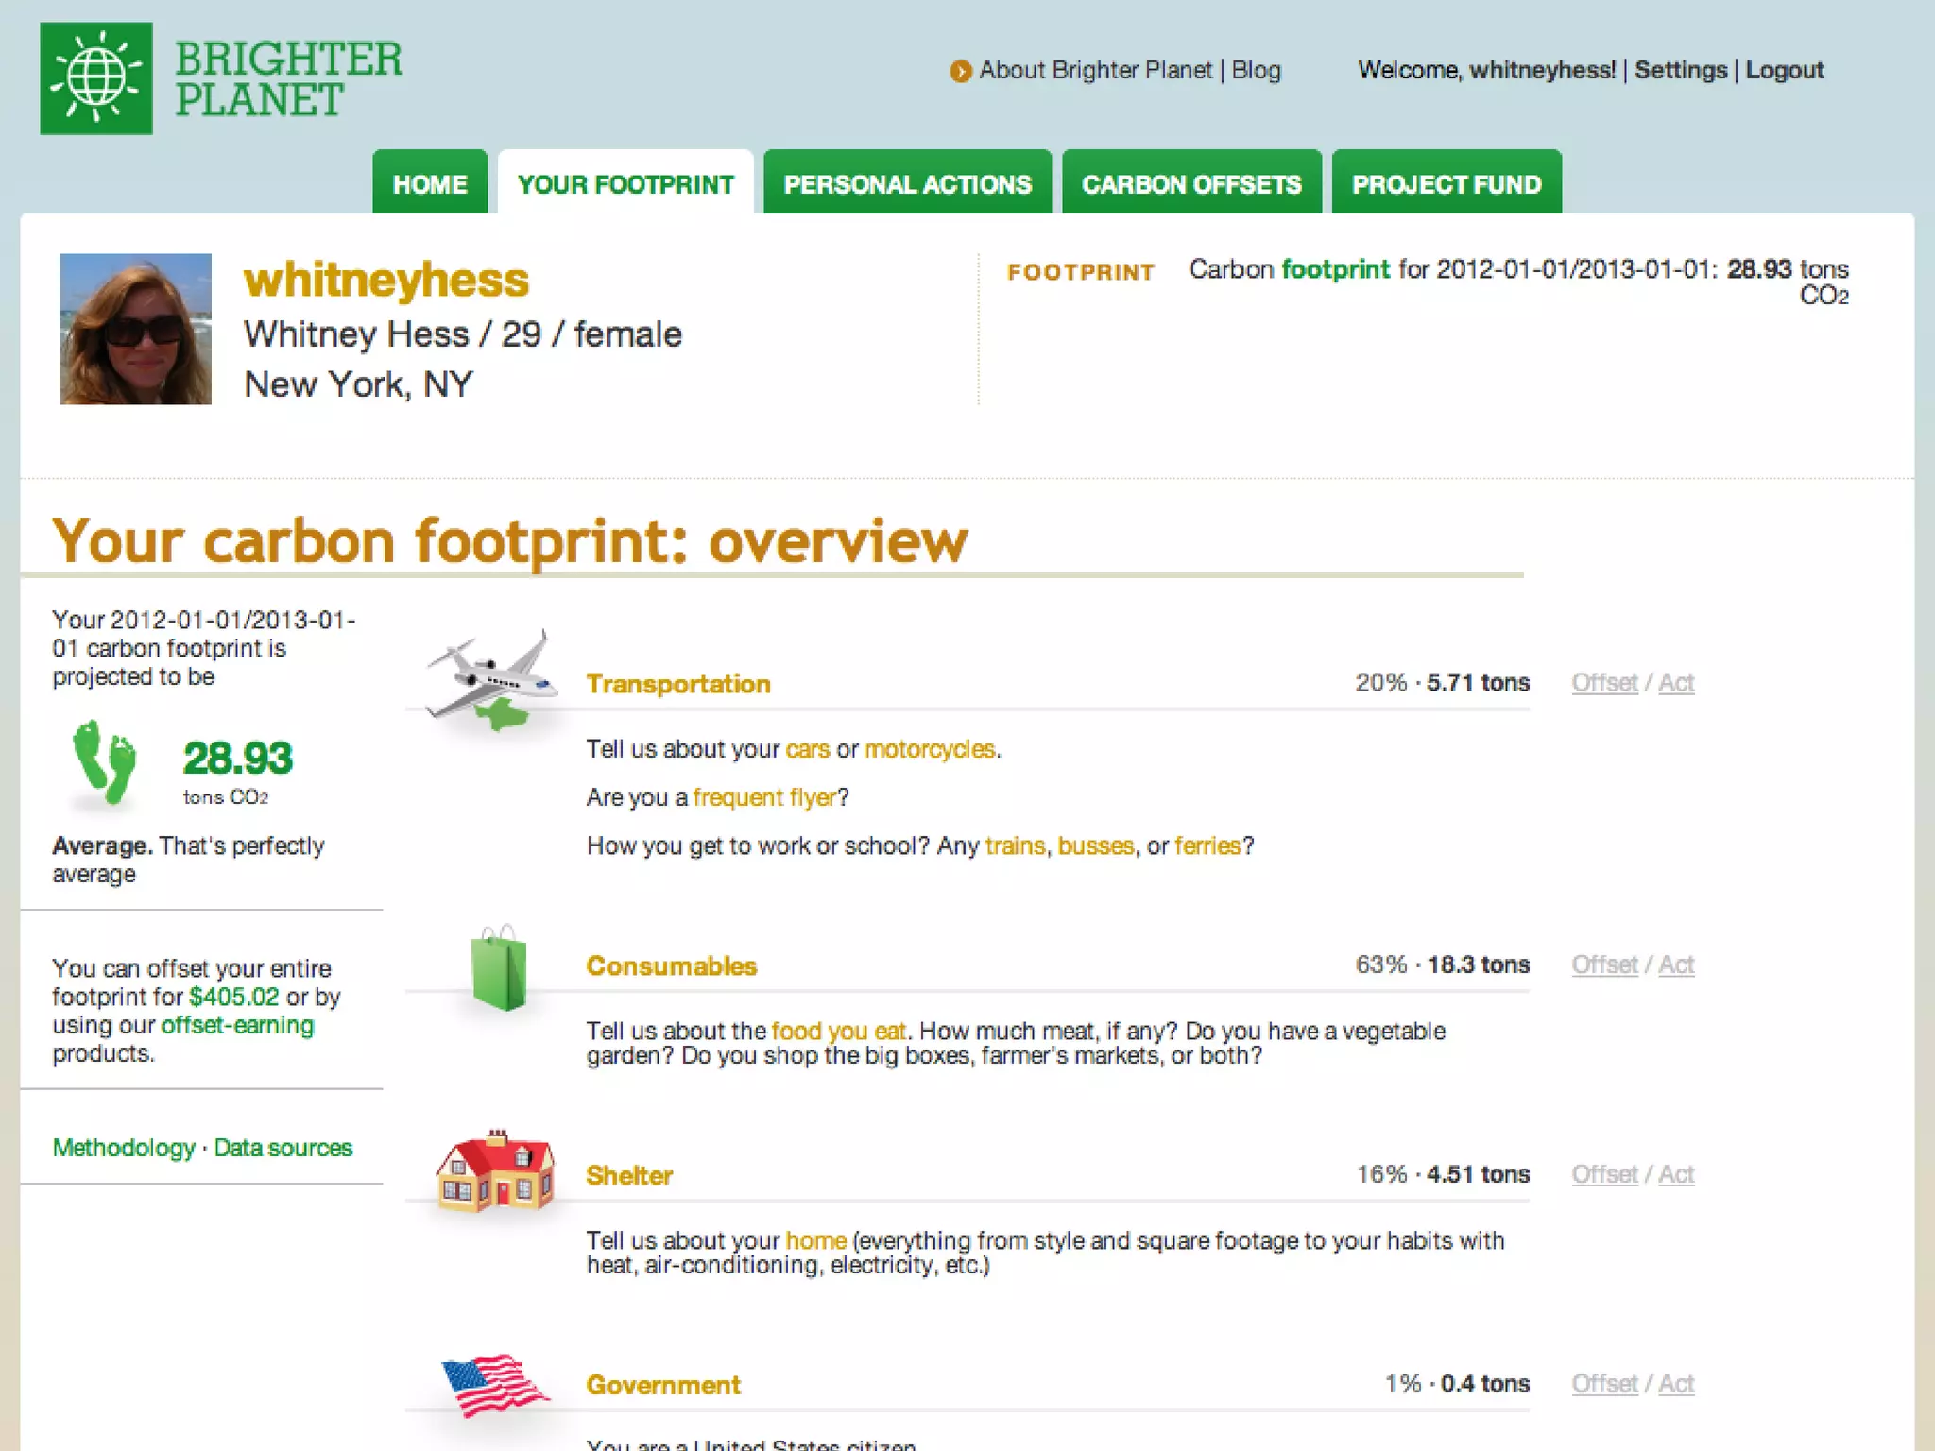Click the Brighter Planet globe logo

click(x=95, y=78)
